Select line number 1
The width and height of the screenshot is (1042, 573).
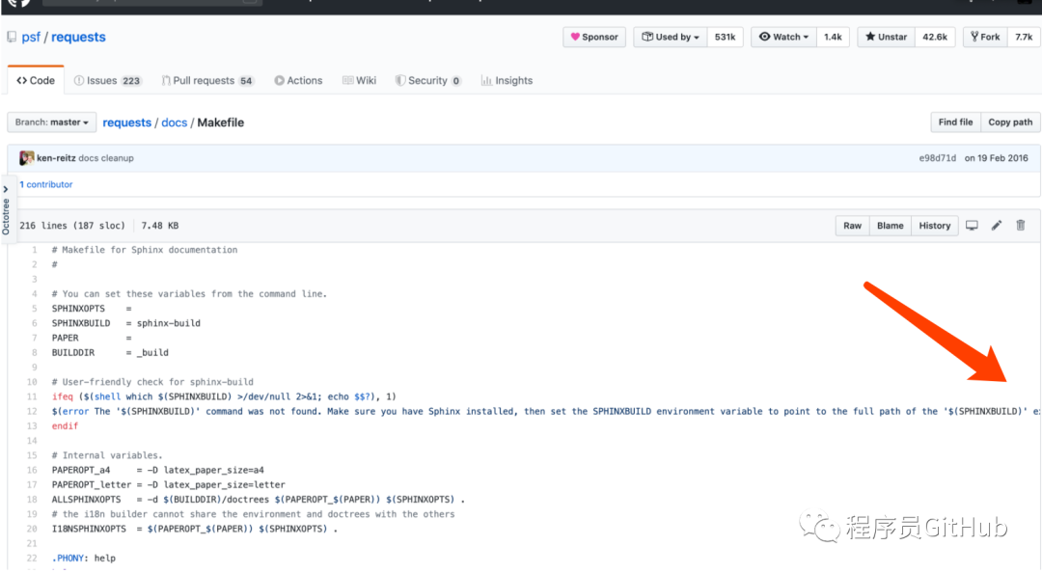pos(35,250)
